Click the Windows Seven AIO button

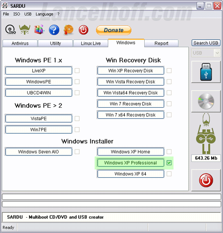click(x=39, y=152)
